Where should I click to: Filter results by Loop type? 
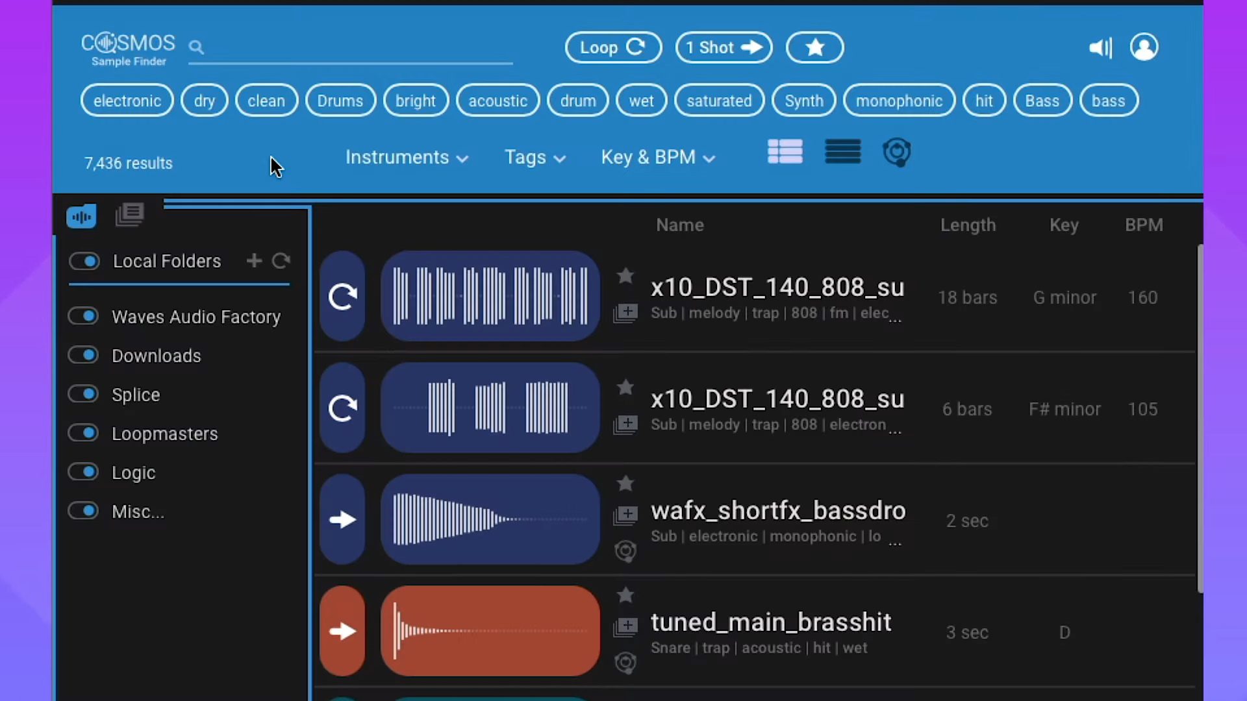pos(612,47)
